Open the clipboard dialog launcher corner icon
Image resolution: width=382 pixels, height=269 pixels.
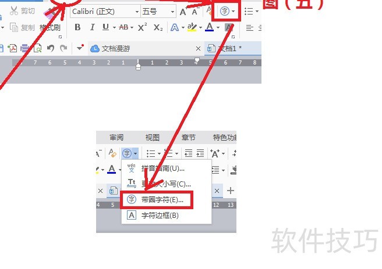60,37
